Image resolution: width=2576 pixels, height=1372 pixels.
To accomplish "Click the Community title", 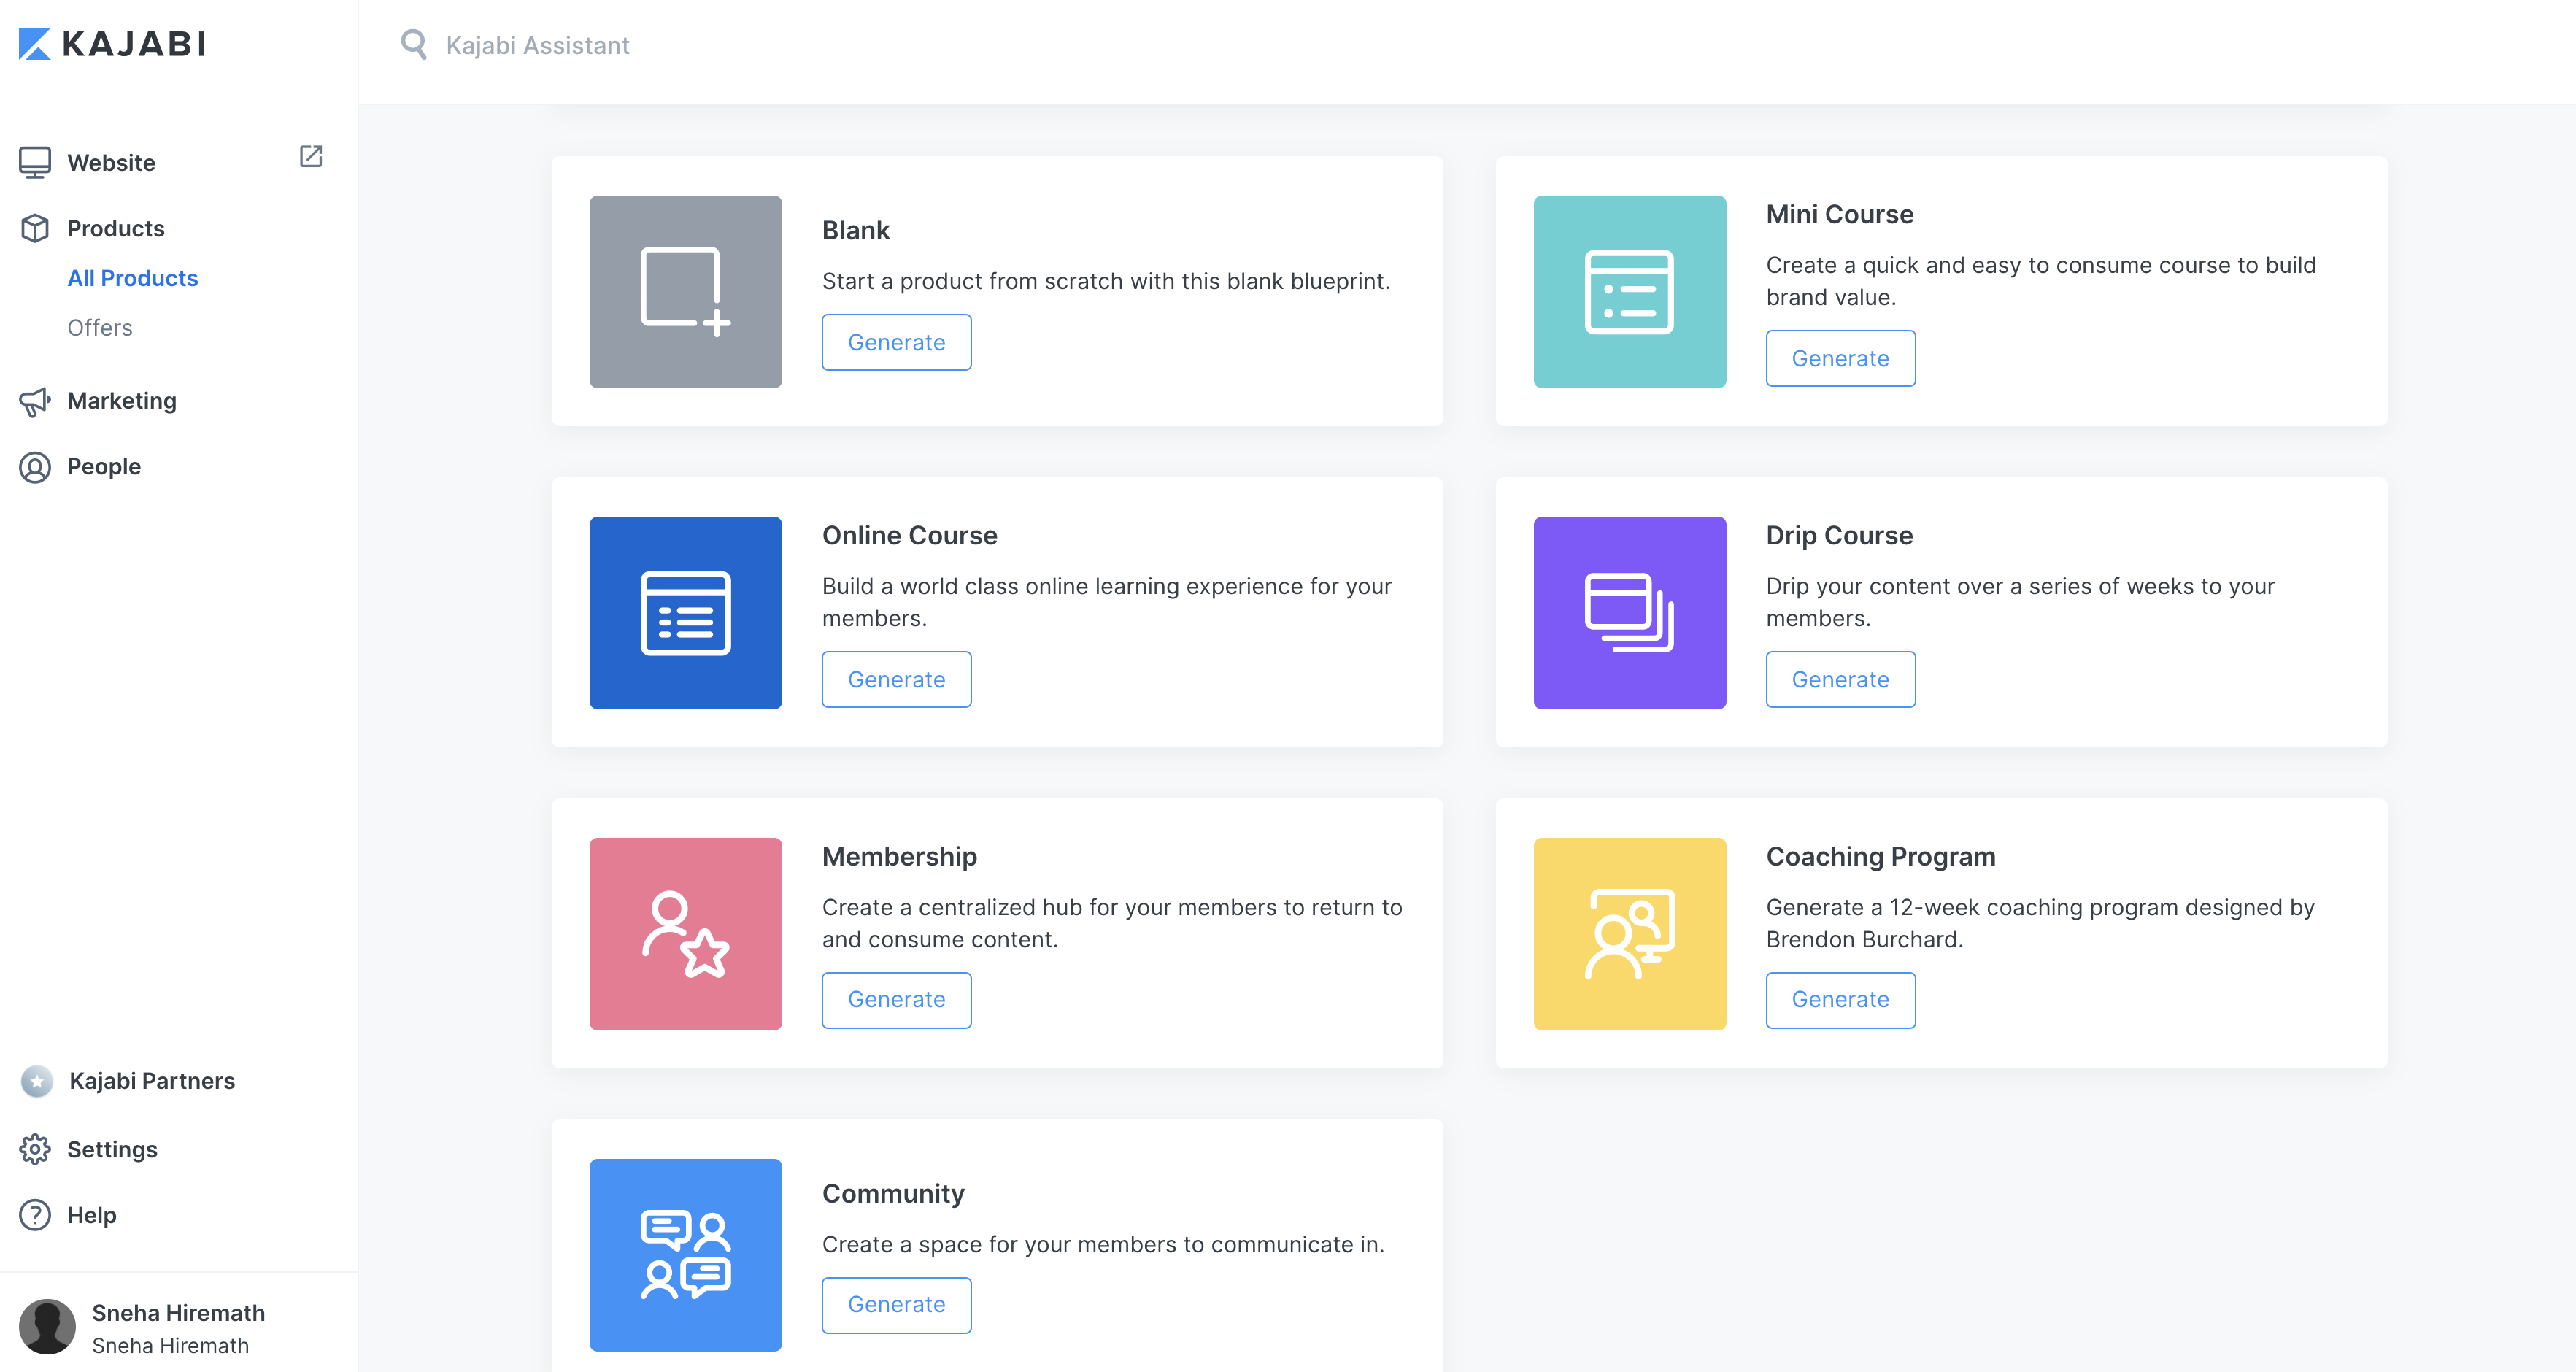I will click(893, 1193).
